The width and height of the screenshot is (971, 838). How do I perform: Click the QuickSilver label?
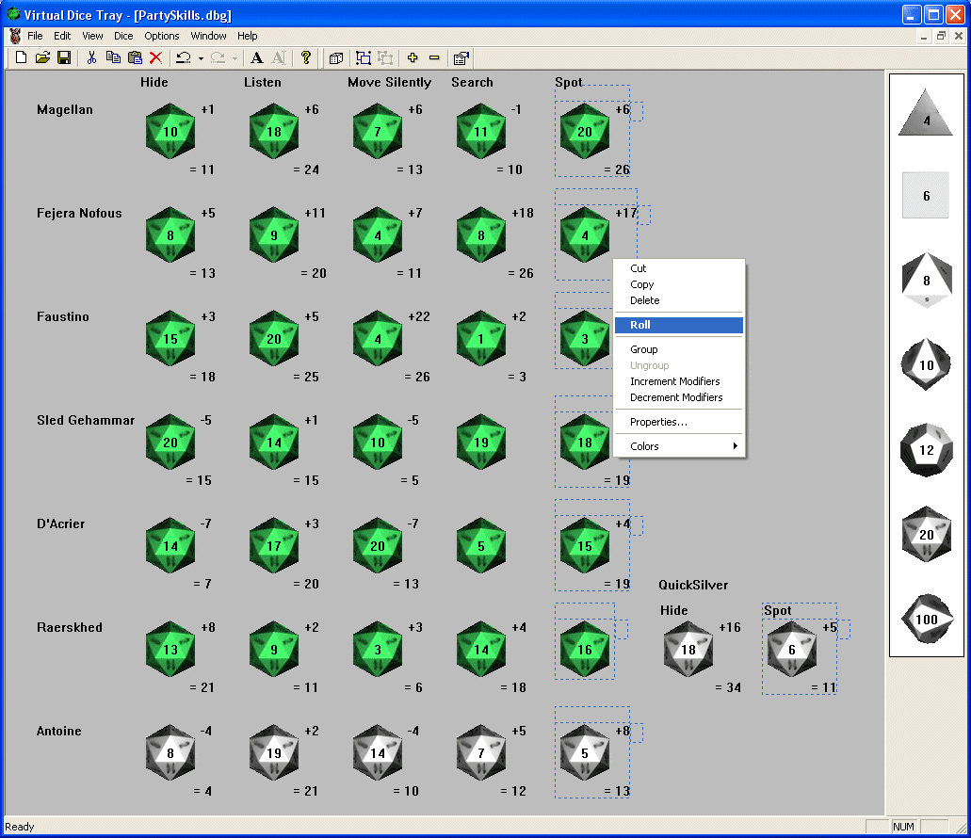tap(693, 585)
